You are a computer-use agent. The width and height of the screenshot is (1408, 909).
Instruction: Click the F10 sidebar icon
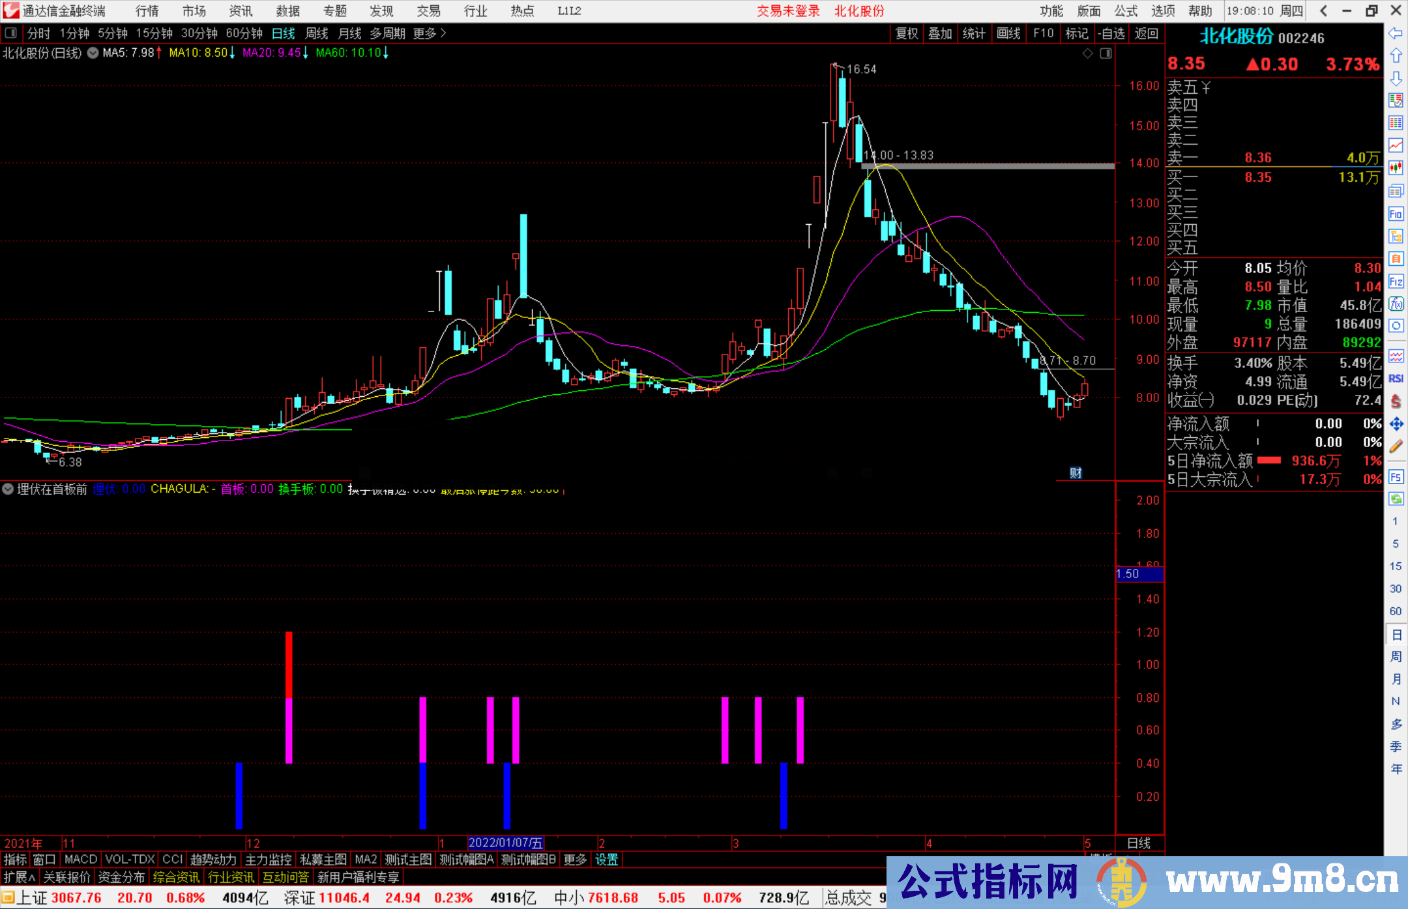point(1396,214)
